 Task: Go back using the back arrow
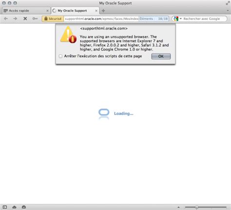[x=6, y=19]
